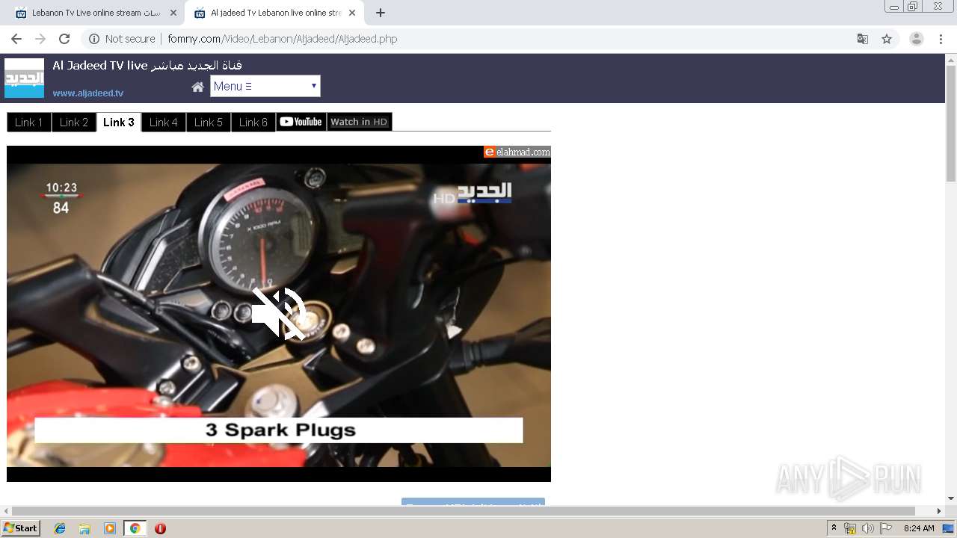This screenshot has width=957, height=538.
Task: Click the browser forward arrow
Action: coord(40,39)
